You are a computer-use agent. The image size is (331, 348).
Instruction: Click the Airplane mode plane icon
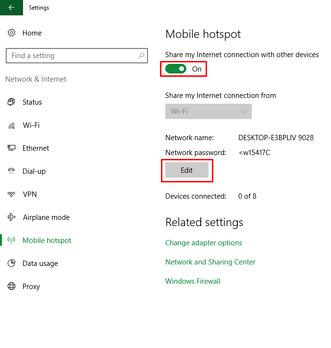click(12, 217)
